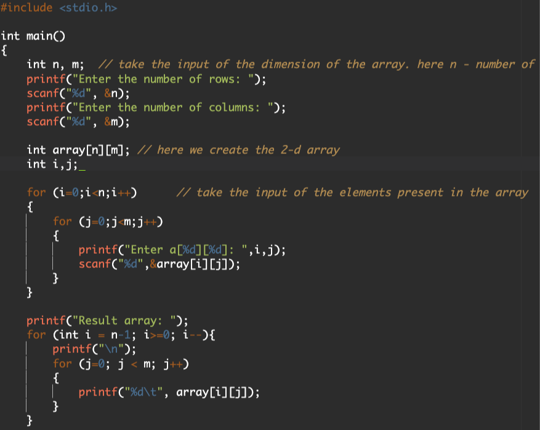540x430 pixels.
Task: Select the variable declaration int n, m
Action: pyautogui.click(x=49, y=63)
